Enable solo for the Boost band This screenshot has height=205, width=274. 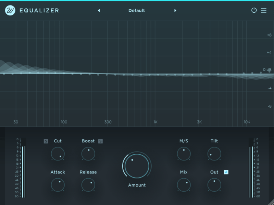pos(100,141)
